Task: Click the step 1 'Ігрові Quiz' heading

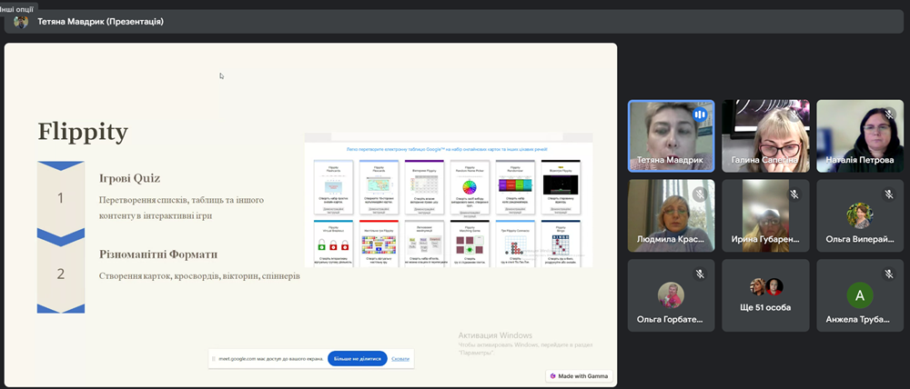Action: pyautogui.click(x=129, y=178)
